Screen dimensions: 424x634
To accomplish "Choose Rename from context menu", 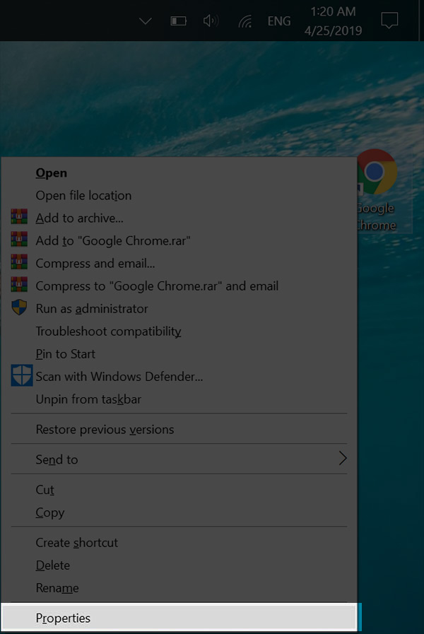I will point(179,588).
